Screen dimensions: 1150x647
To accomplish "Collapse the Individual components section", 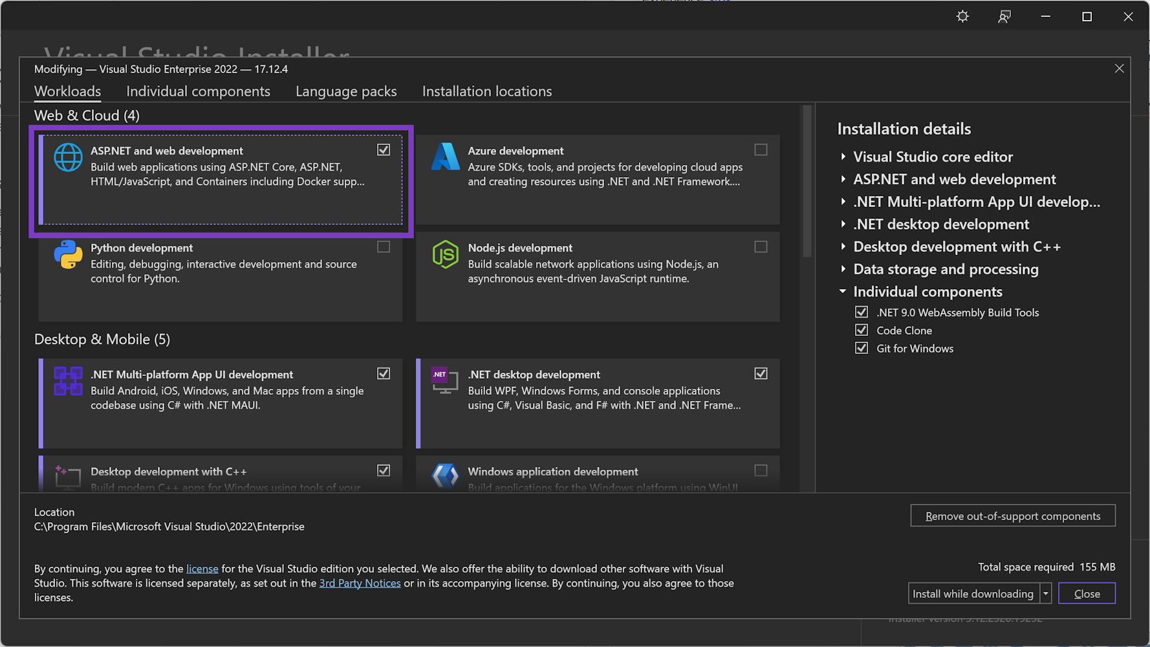I will pyautogui.click(x=843, y=291).
